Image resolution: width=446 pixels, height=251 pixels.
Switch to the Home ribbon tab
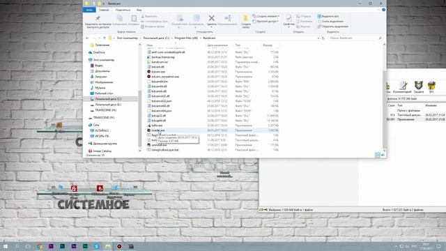coord(104,10)
